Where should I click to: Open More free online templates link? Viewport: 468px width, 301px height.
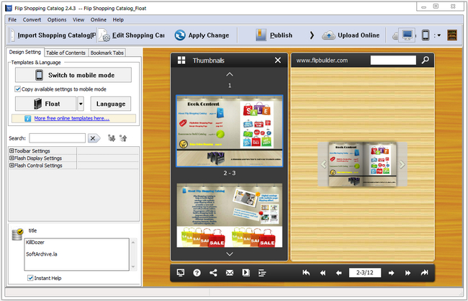pyautogui.click(x=71, y=118)
